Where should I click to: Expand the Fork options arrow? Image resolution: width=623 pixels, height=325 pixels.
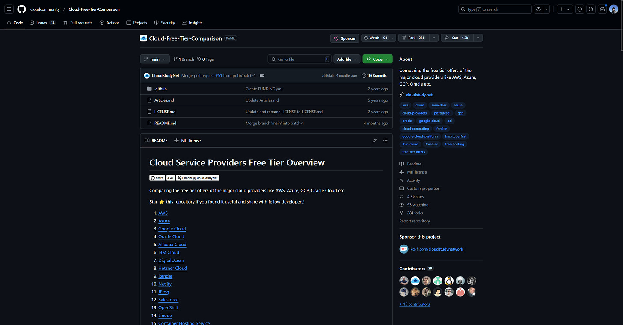point(433,38)
